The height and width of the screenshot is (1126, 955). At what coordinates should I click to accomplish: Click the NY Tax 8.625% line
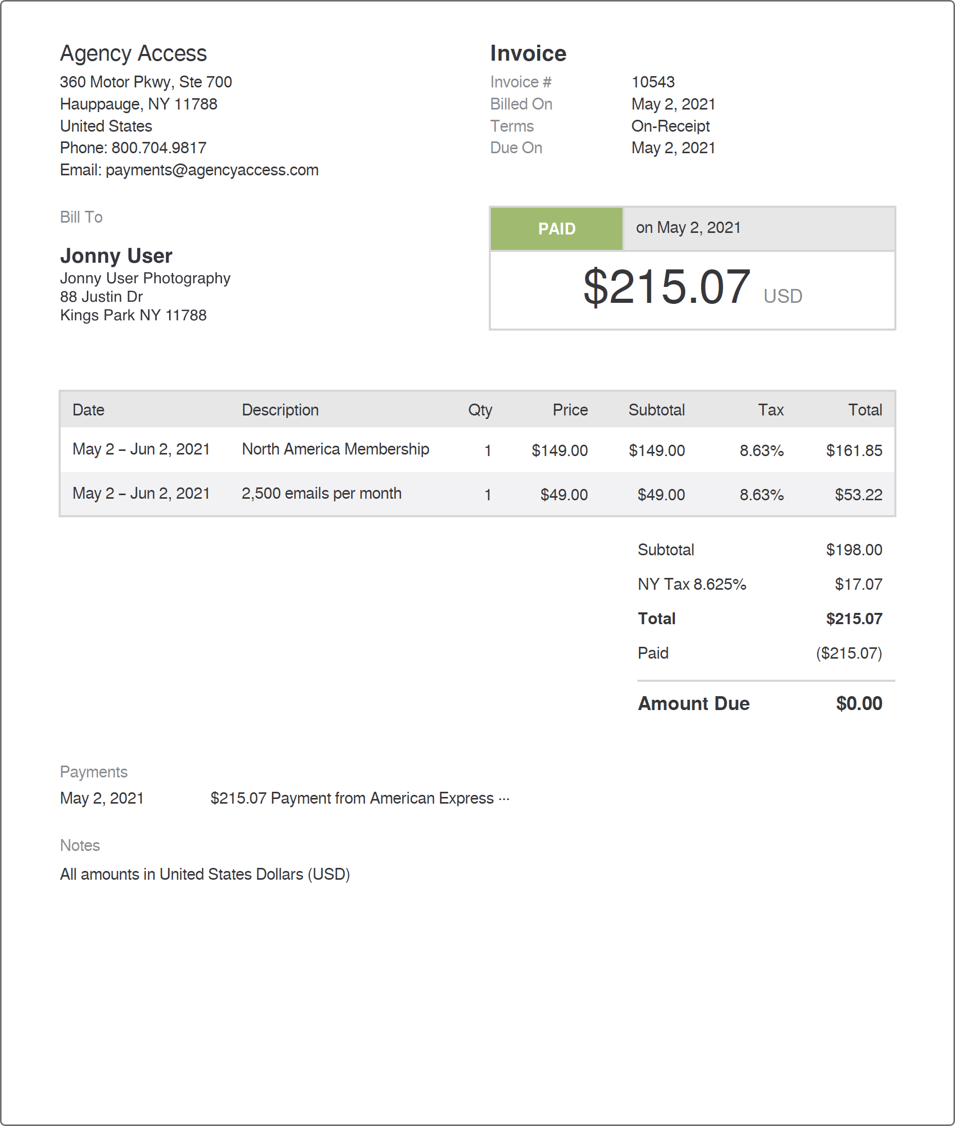[760, 585]
